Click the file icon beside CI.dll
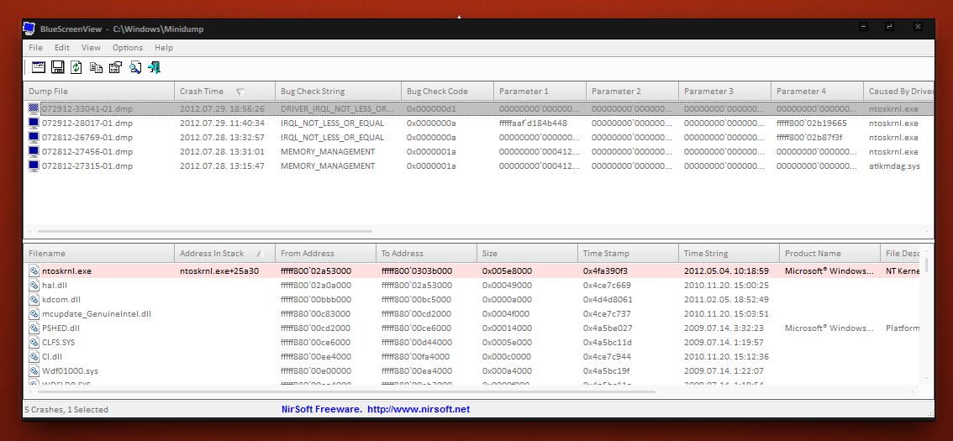953x441 pixels. (34, 356)
